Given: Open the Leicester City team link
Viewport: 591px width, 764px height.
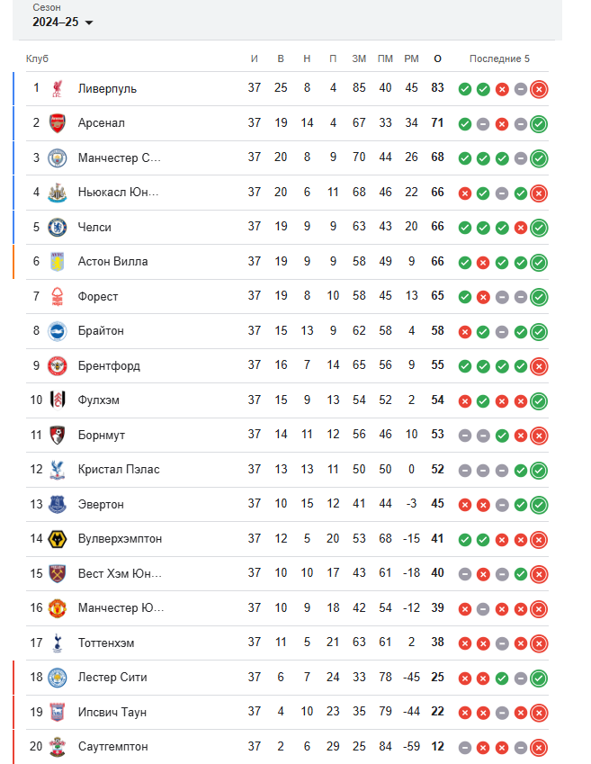Looking at the screenshot, I should click(x=112, y=678).
